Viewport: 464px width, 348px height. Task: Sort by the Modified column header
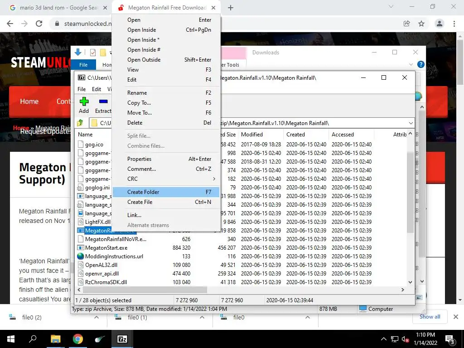(x=261, y=134)
